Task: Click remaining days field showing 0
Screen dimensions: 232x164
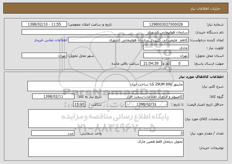Action: [180, 63]
